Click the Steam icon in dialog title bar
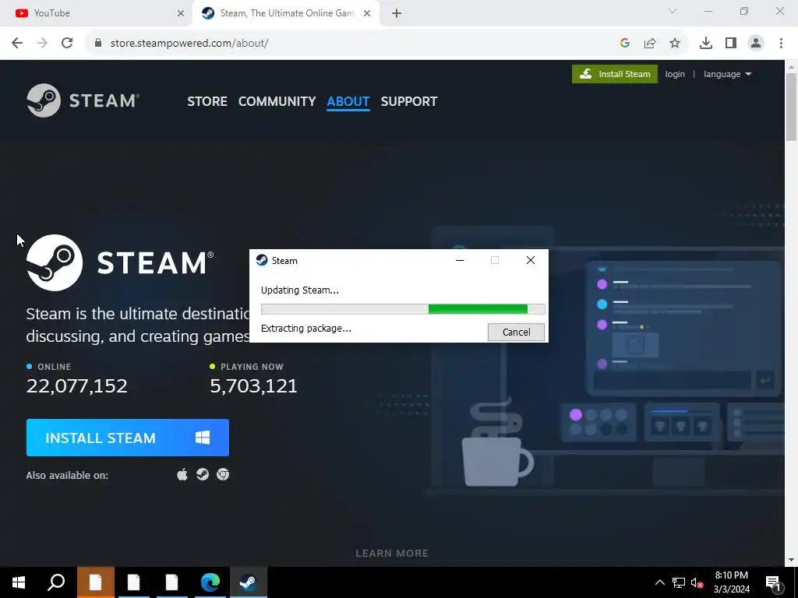Image resolution: width=798 pixels, height=598 pixels. 262,260
